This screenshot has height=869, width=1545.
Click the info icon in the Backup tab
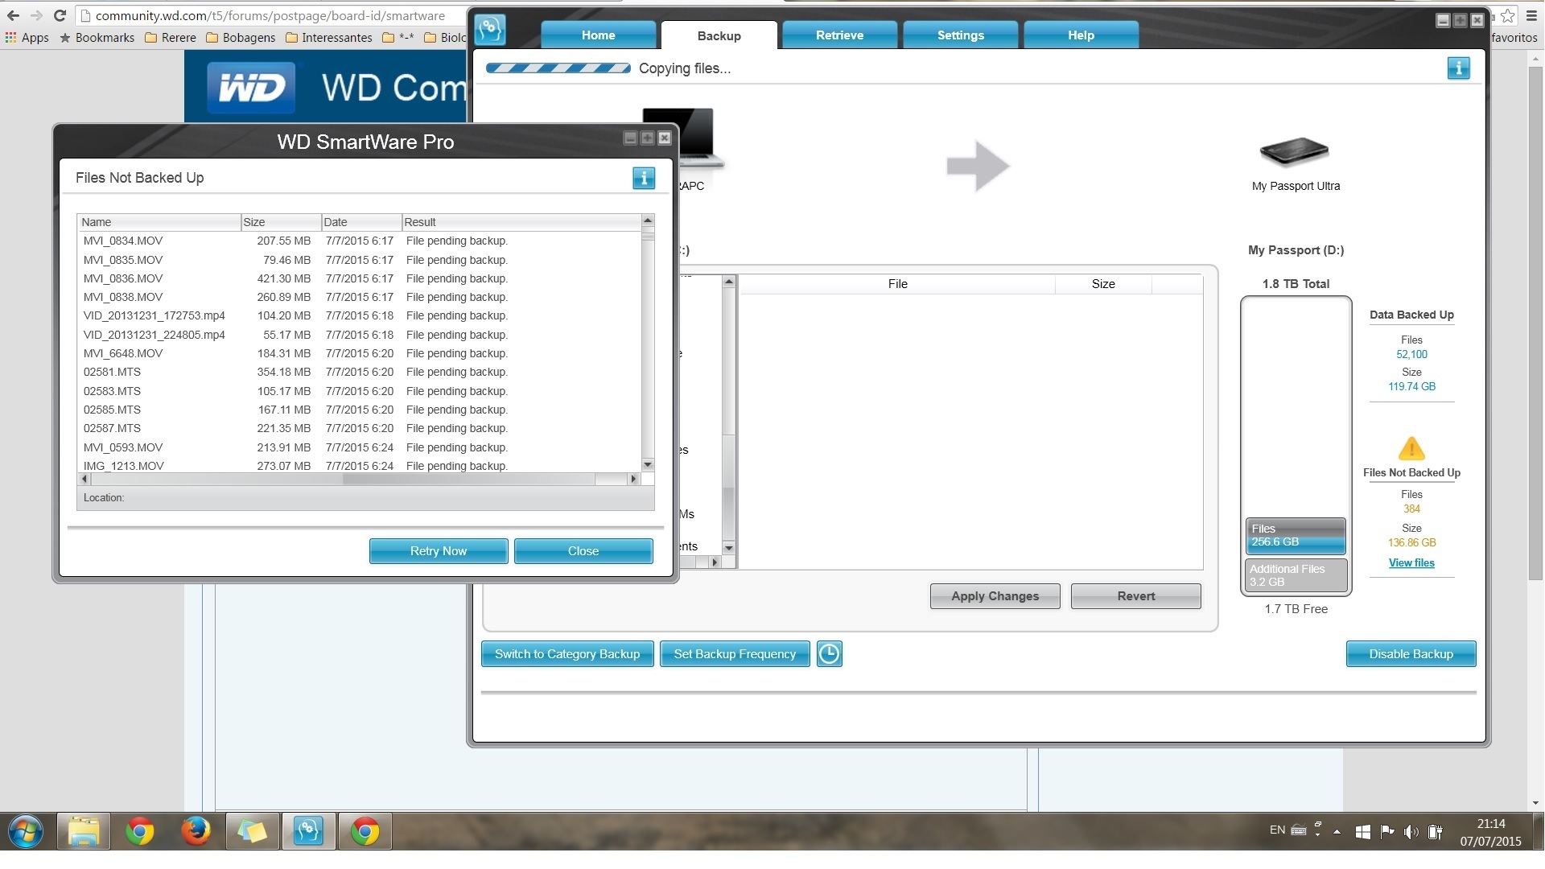[1458, 68]
